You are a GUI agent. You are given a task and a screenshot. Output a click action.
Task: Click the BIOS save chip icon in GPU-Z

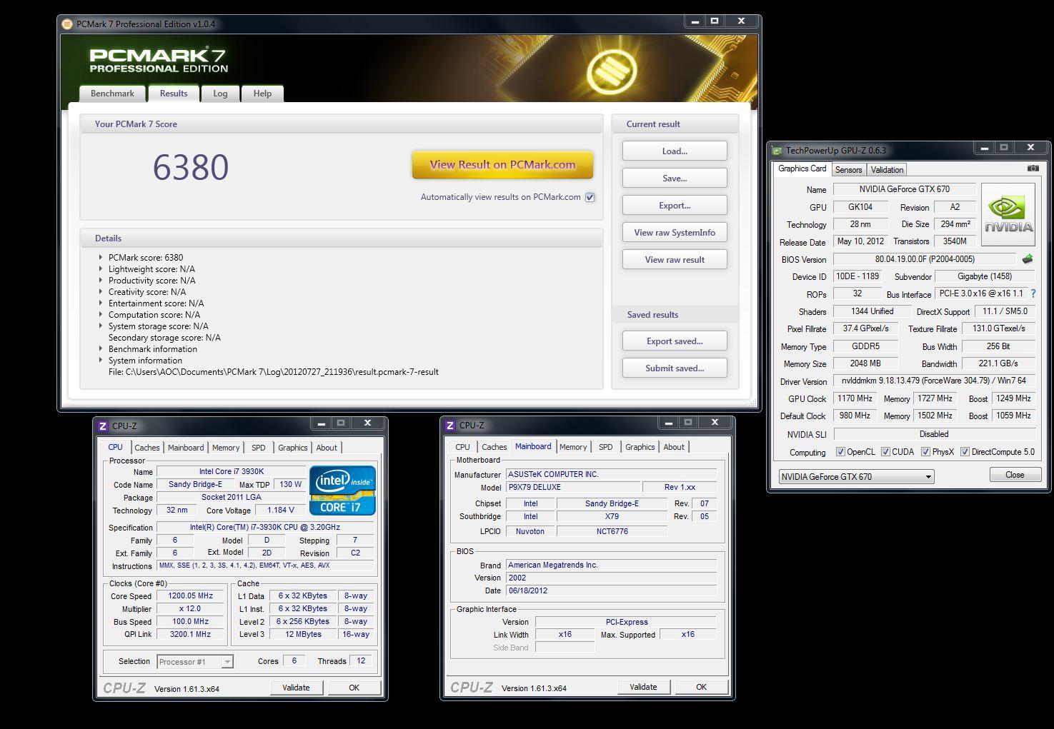tap(1028, 259)
